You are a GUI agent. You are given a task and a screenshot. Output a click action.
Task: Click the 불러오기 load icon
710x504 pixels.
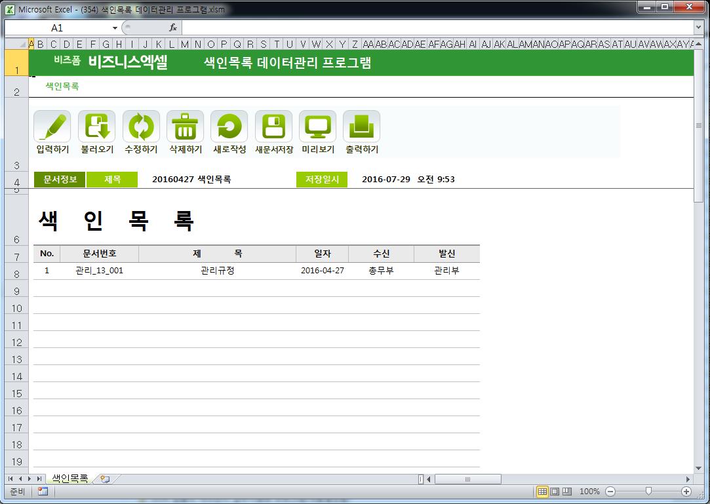pyautogui.click(x=96, y=126)
